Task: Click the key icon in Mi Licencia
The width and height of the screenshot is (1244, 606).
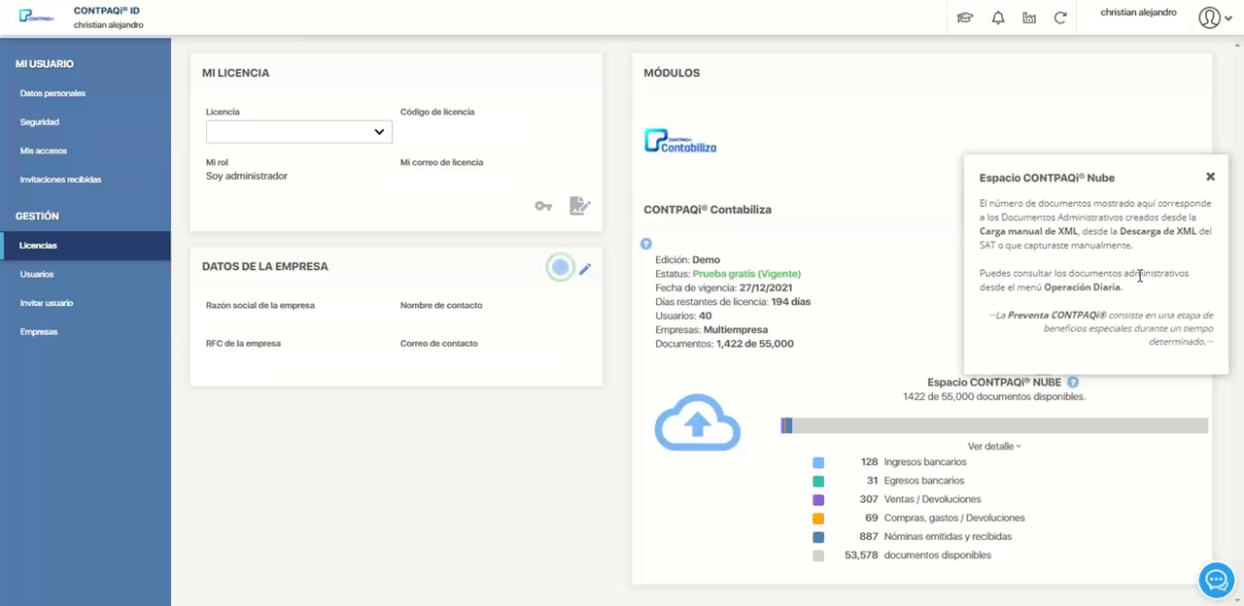Action: tap(543, 206)
